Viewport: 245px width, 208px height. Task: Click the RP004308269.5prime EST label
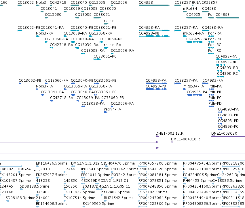coord(202,204)
